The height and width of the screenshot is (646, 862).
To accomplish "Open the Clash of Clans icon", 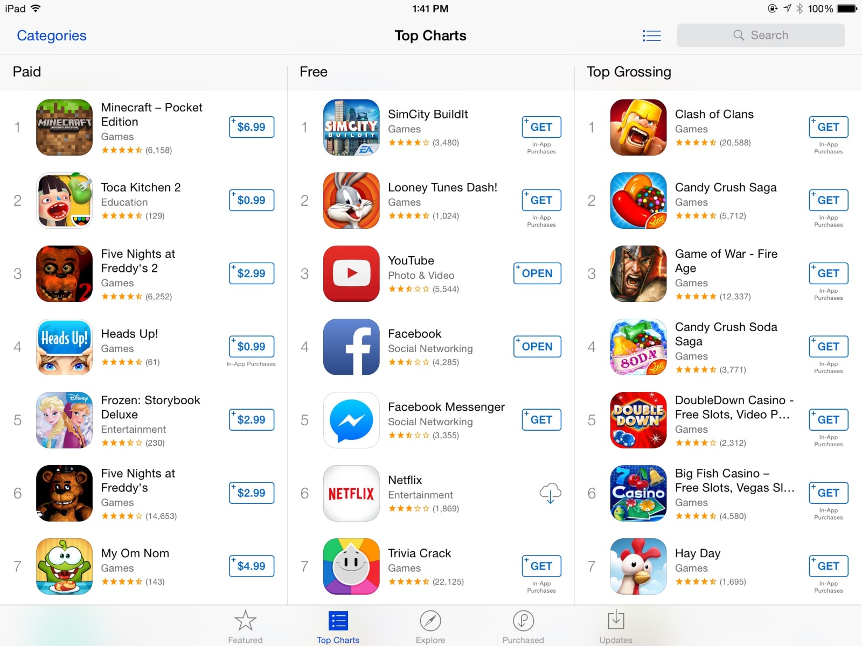I will [638, 127].
